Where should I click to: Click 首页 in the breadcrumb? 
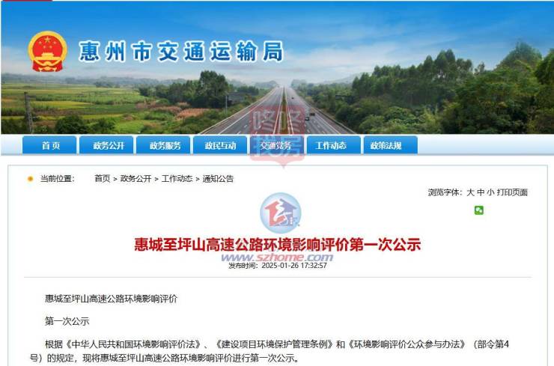click(x=102, y=178)
